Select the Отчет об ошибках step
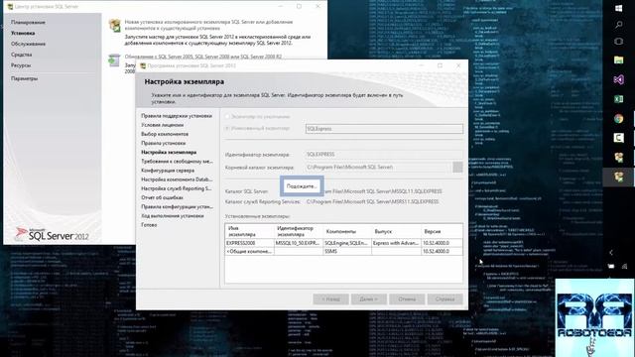 coord(162,197)
